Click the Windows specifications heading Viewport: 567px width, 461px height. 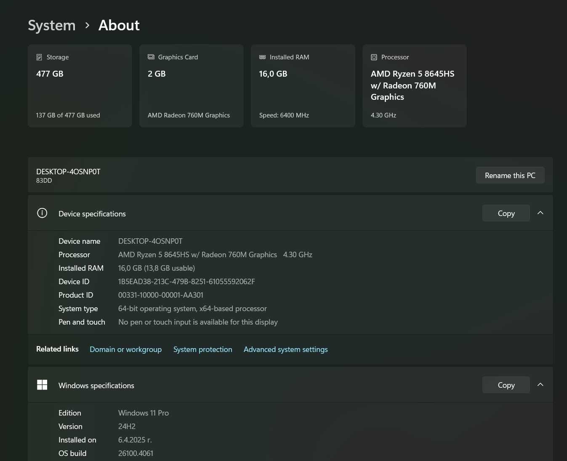click(96, 386)
